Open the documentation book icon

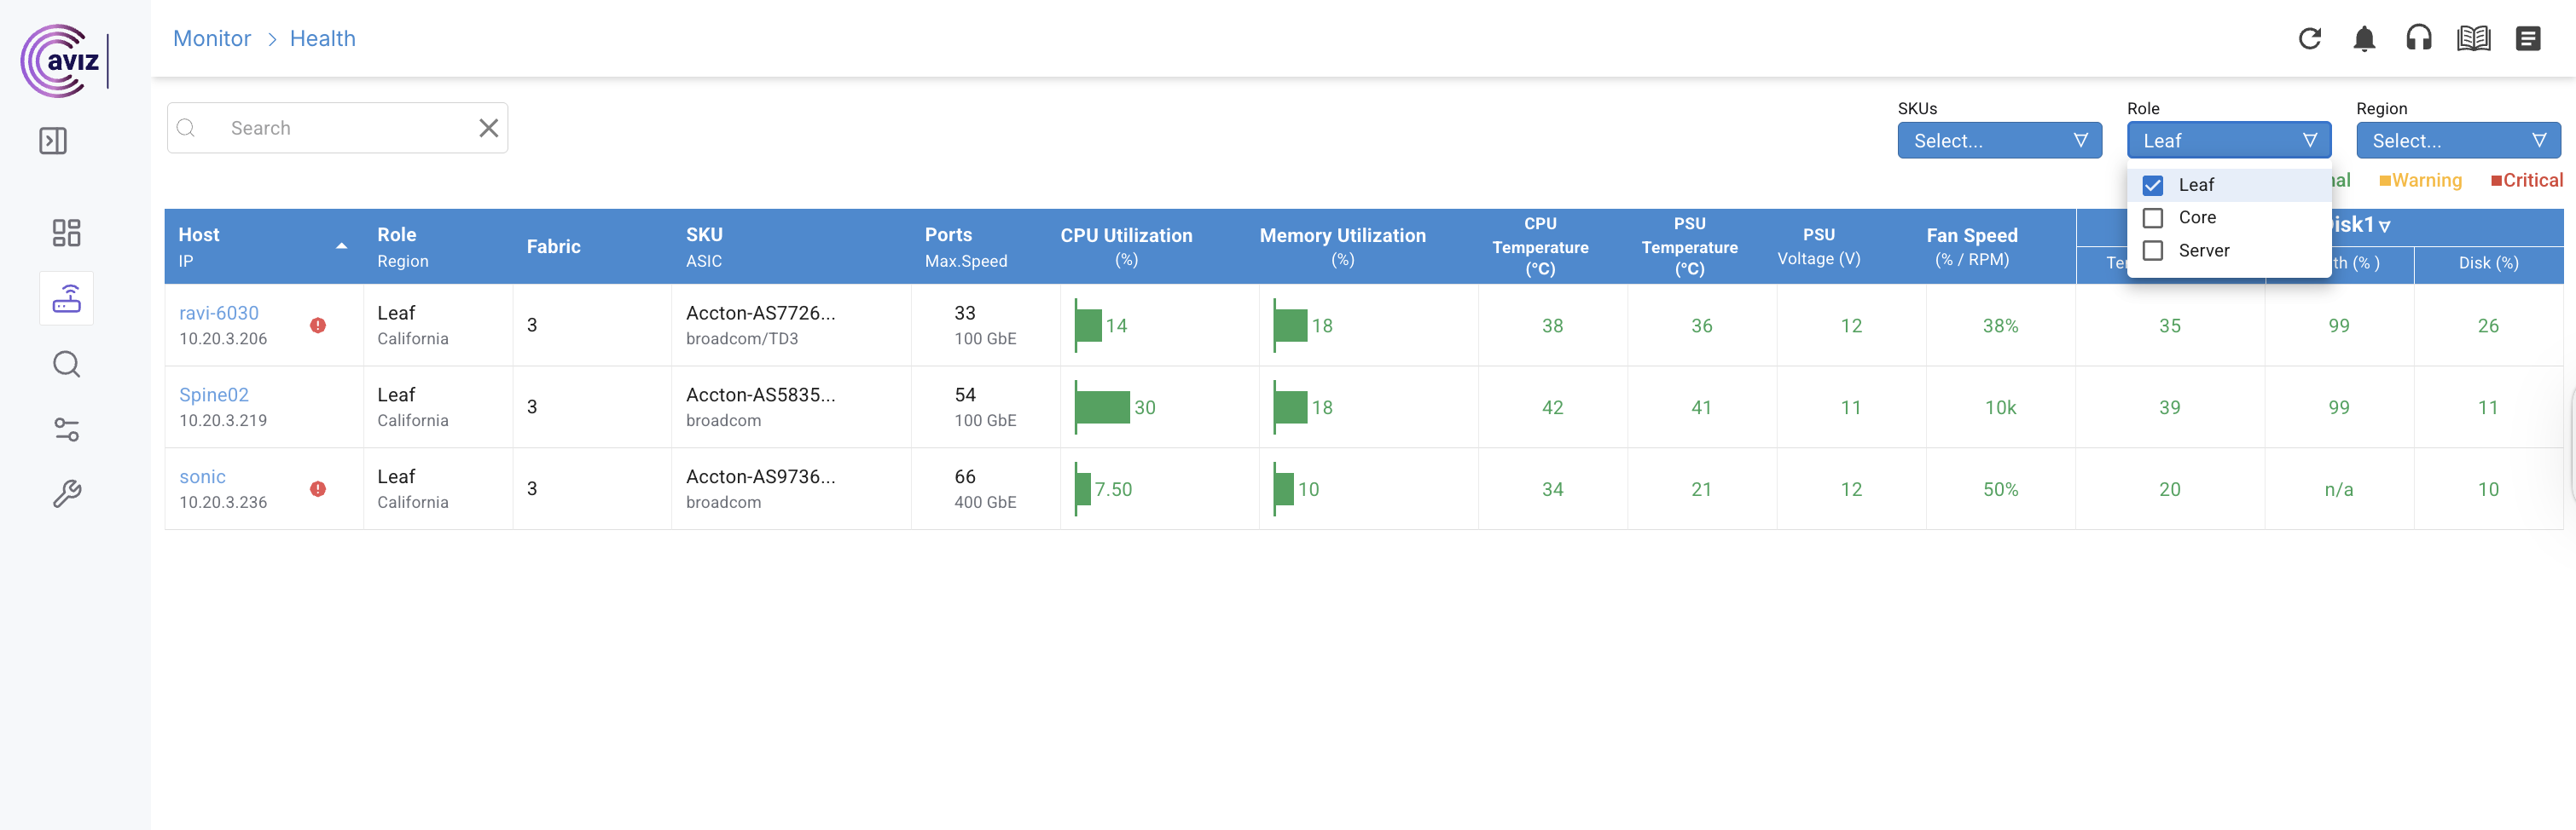pyautogui.click(x=2473, y=39)
